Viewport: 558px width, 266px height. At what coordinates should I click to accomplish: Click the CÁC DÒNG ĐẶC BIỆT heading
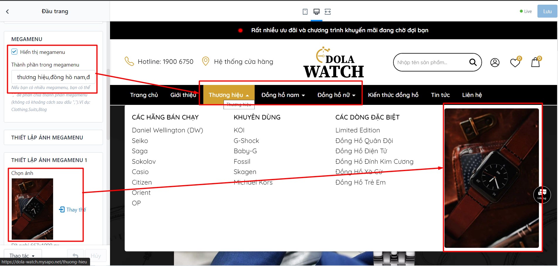click(x=368, y=117)
